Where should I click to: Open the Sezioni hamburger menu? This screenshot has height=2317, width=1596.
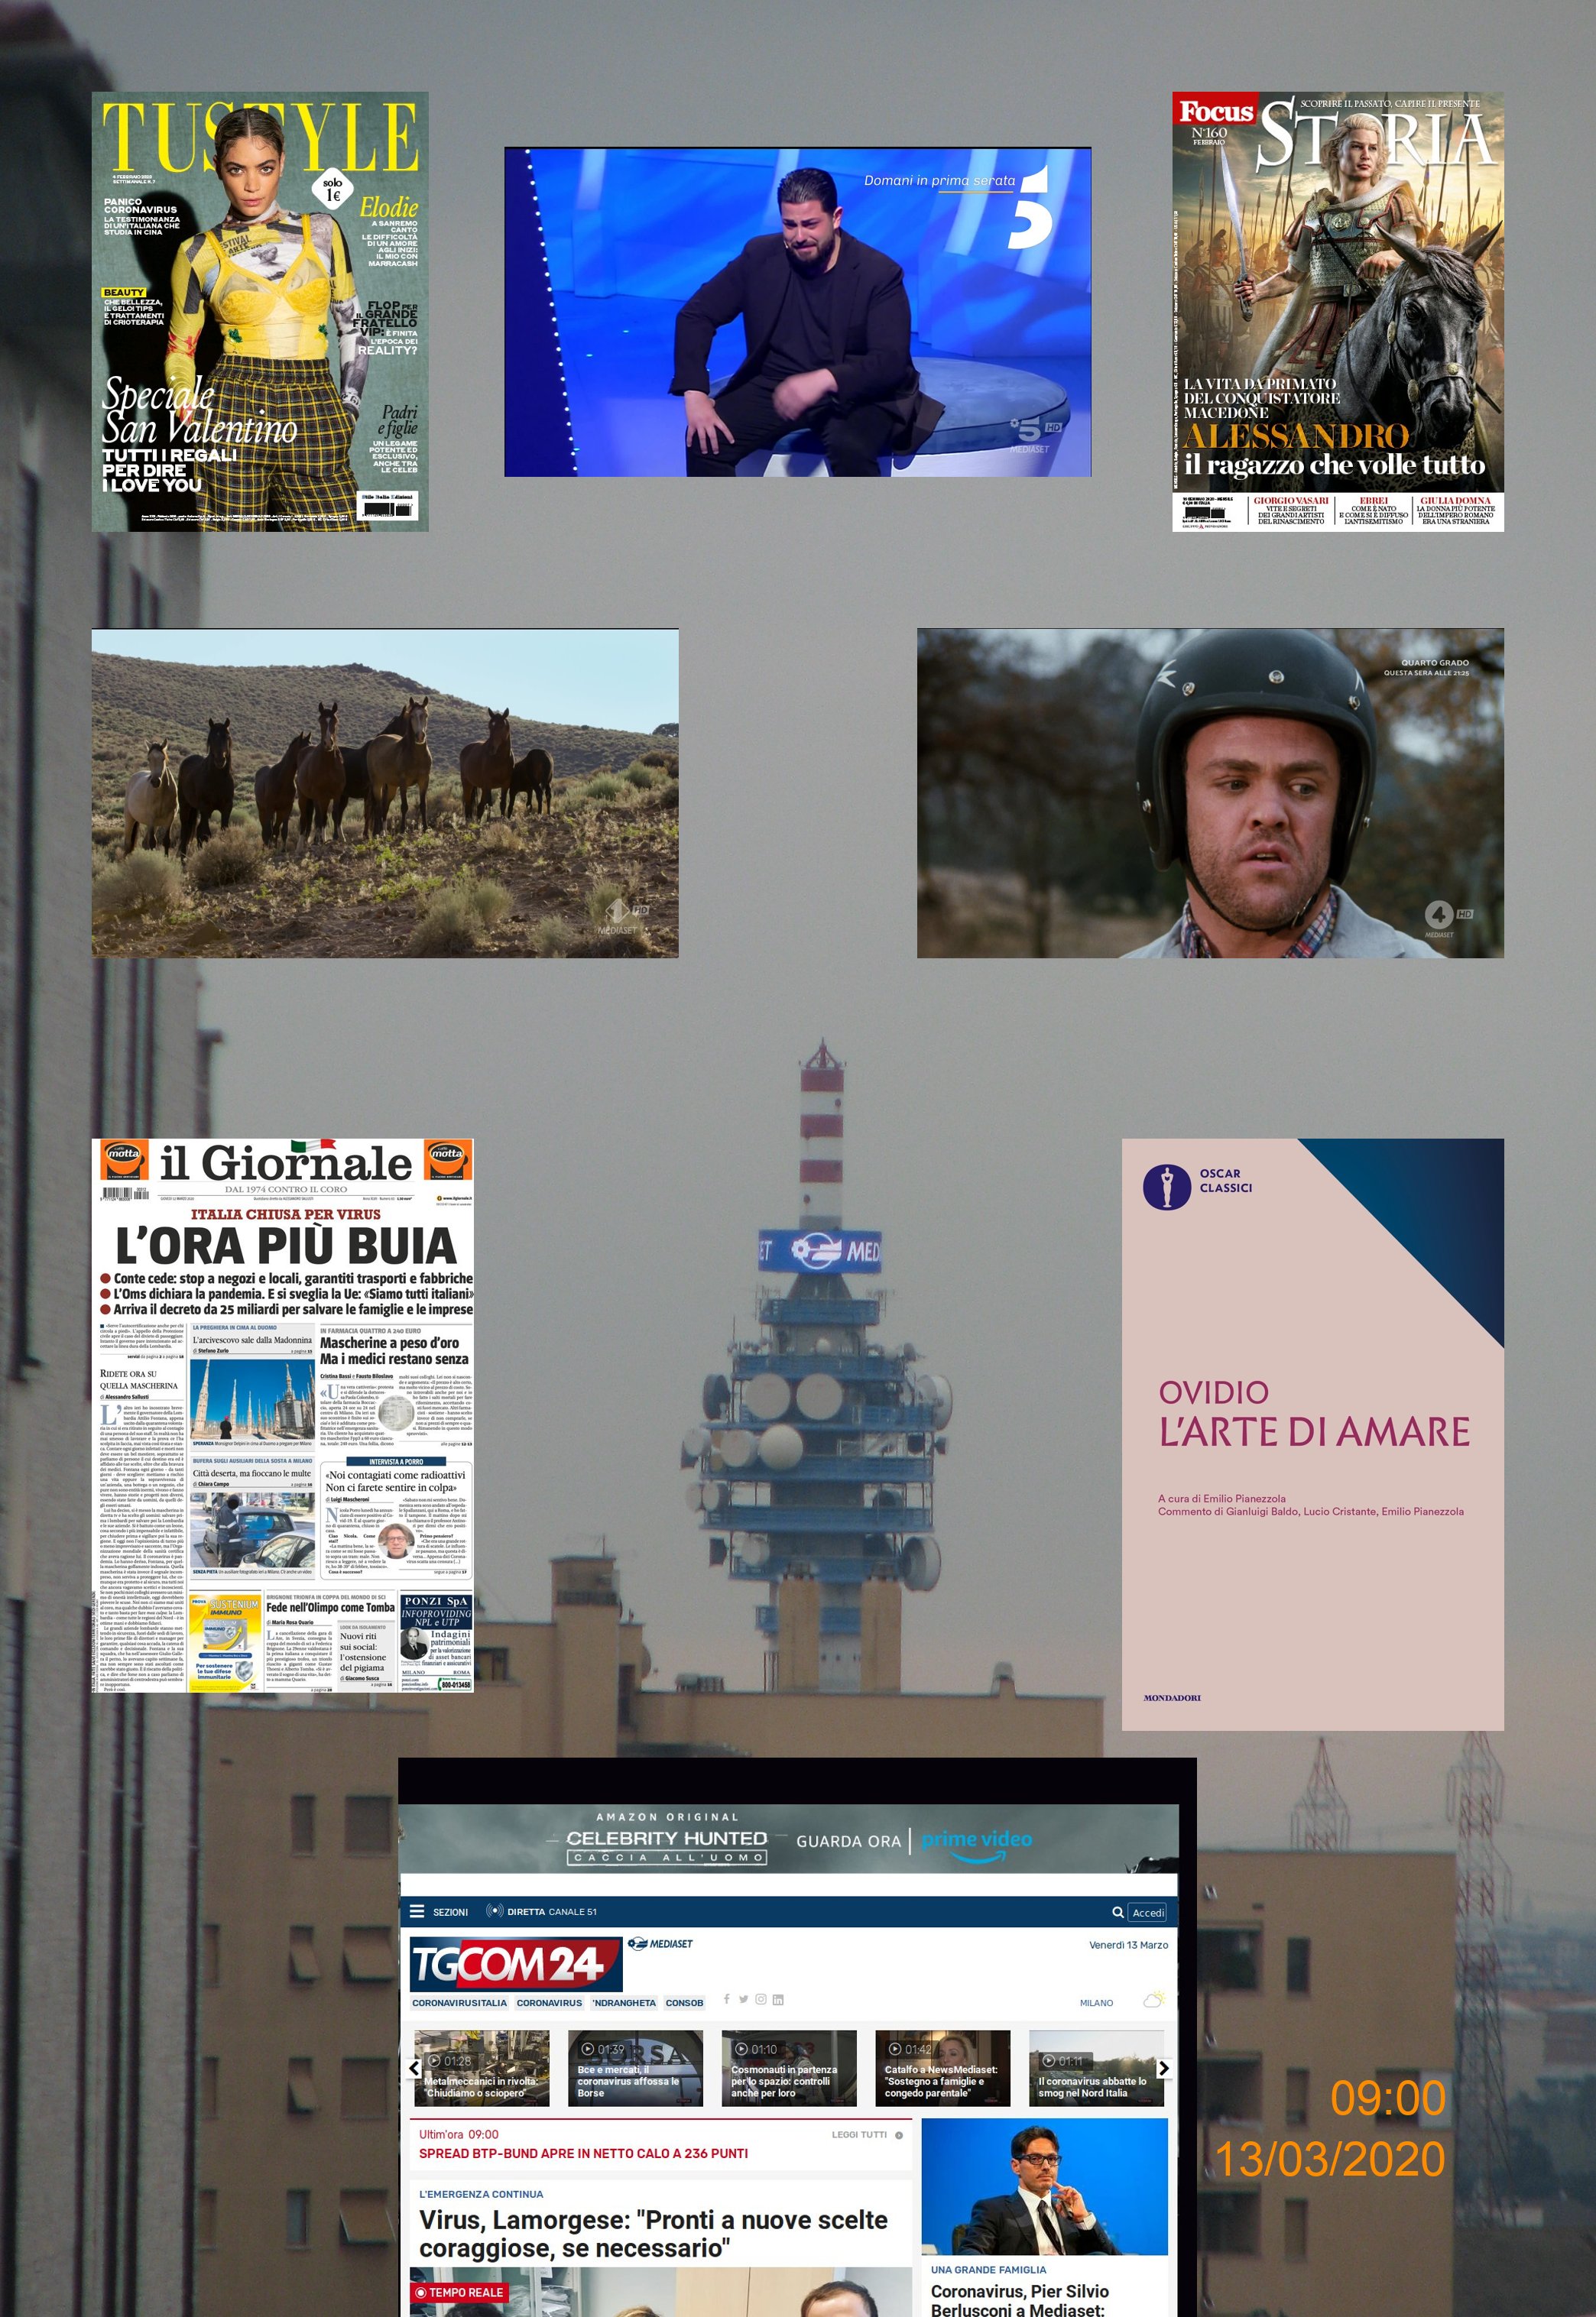417,1911
